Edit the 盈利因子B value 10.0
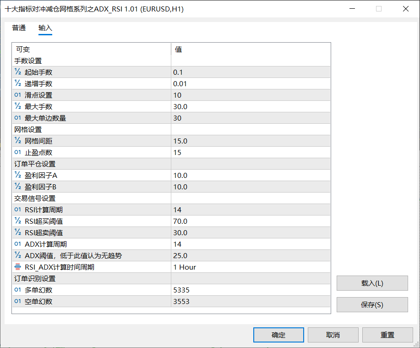This screenshot has height=348, width=420. (x=251, y=187)
